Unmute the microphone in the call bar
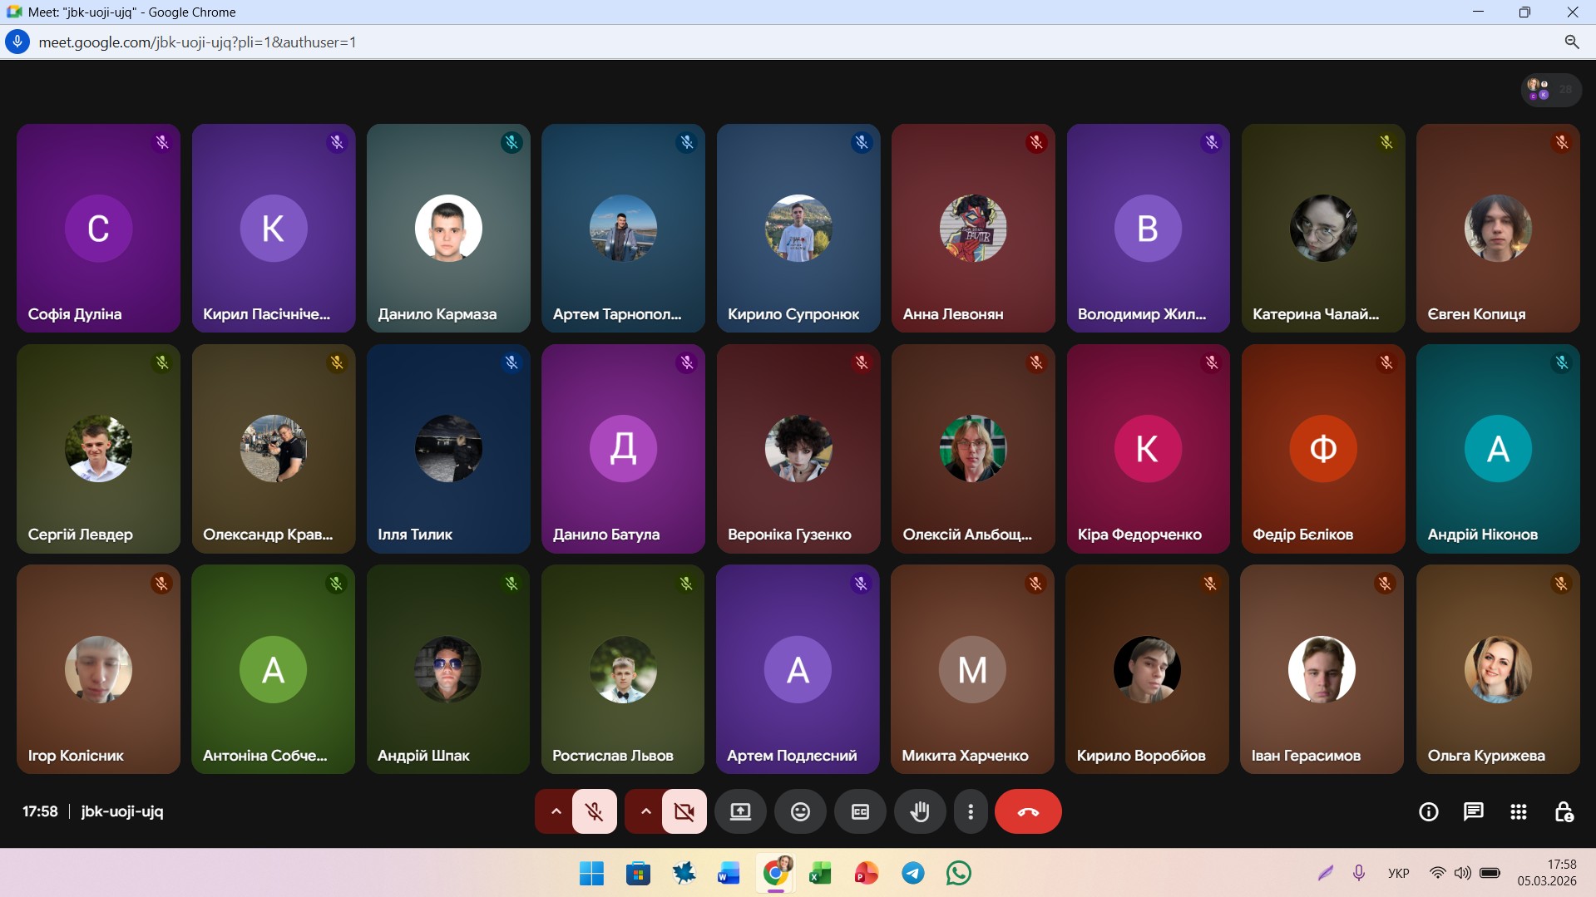The image size is (1596, 897). (595, 811)
